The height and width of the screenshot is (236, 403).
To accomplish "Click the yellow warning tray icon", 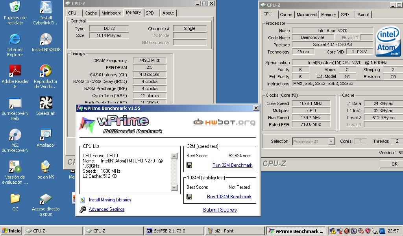I will coord(332,231).
